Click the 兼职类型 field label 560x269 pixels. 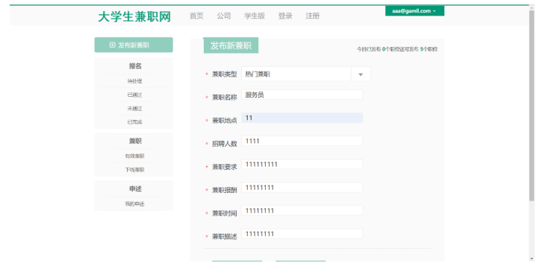[224, 74]
